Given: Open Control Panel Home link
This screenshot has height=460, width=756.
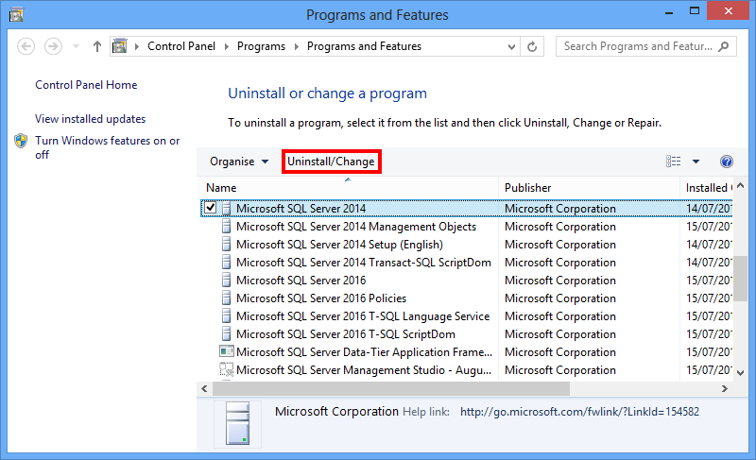Looking at the screenshot, I should (x=86, y=85).
